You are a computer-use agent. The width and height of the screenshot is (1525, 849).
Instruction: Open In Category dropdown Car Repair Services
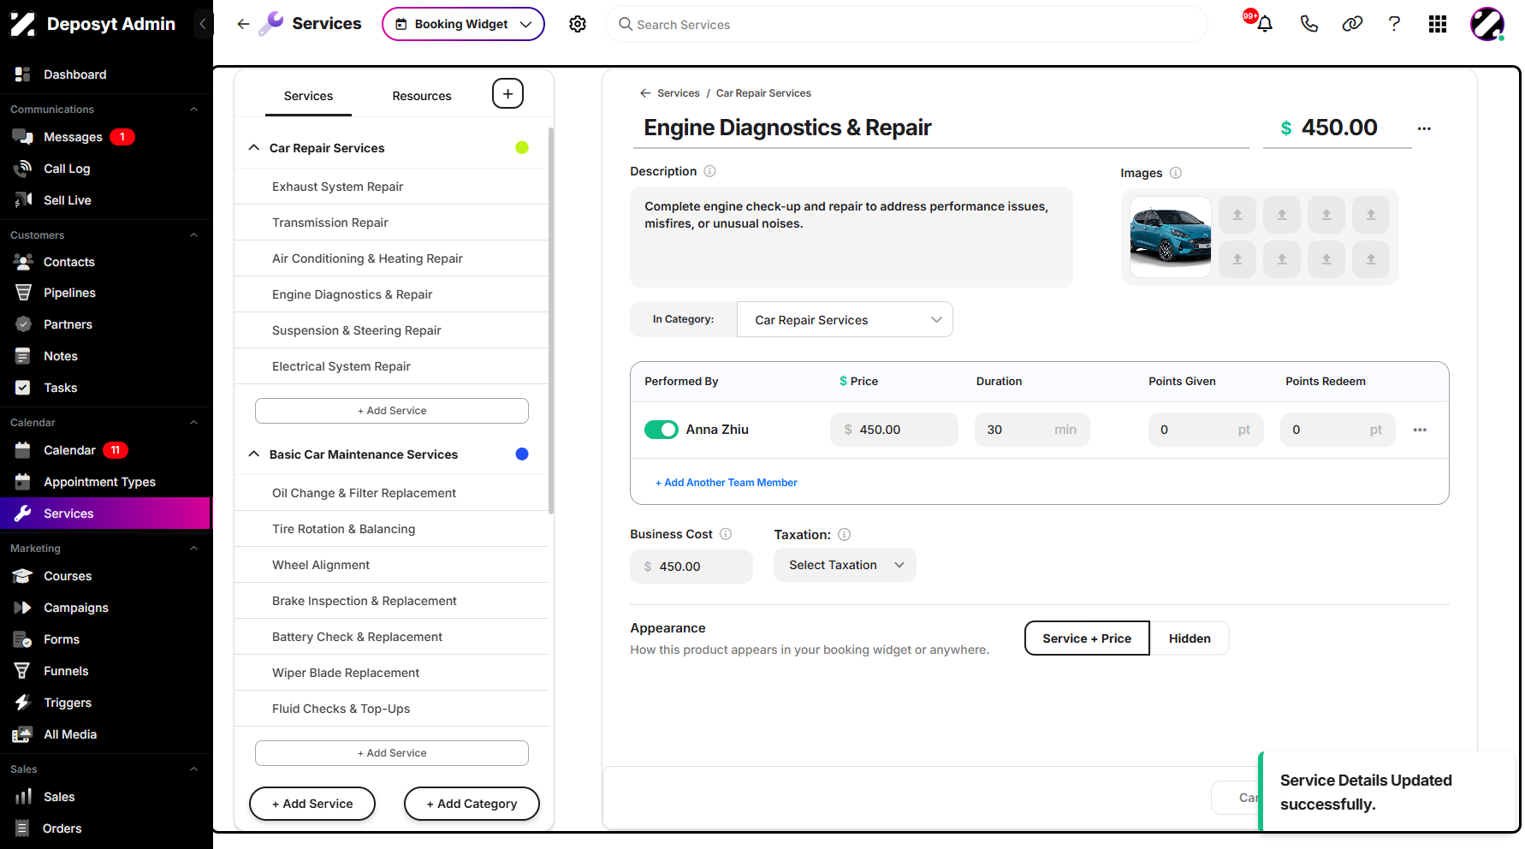(845, 319)
